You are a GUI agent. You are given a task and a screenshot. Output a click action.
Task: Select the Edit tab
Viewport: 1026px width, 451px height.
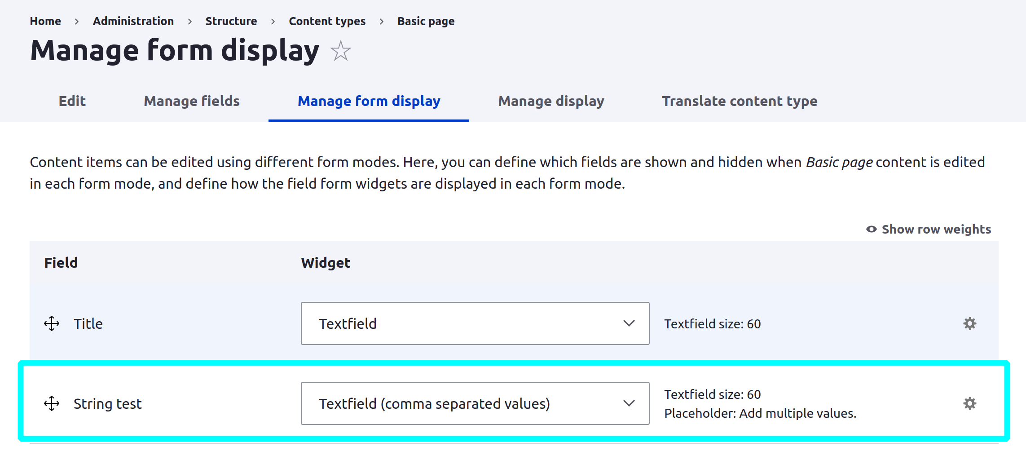pos(72,101)
